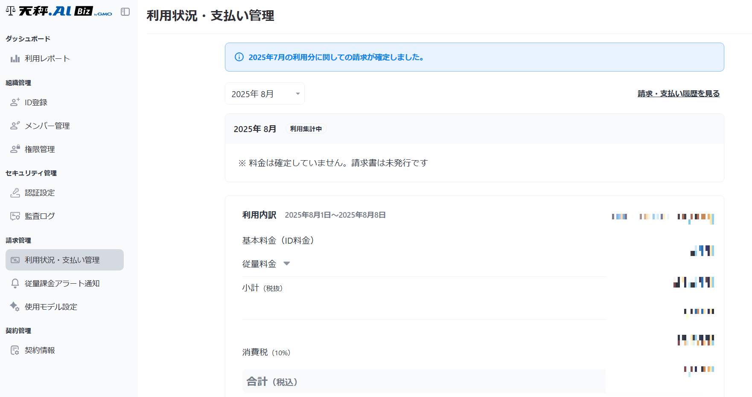Image resolution: width=752 pixels, height=397 pixels.
Task: Select 利用状況・支払い管理 menu item
Action: (x=64, y=260)
